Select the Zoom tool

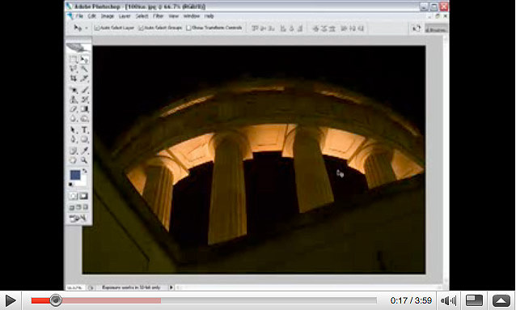[85, 160]
